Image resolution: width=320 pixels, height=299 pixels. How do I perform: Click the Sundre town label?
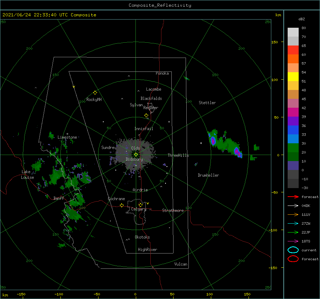[108, 147]
